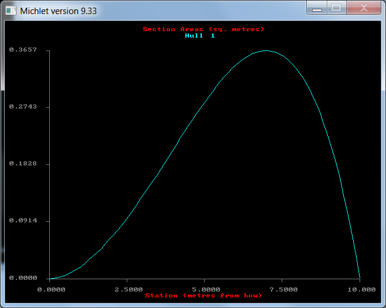Click the curve's end point at the stern
Image resolution: width=386 pixels, height=308 pixels.
(359, 277)
